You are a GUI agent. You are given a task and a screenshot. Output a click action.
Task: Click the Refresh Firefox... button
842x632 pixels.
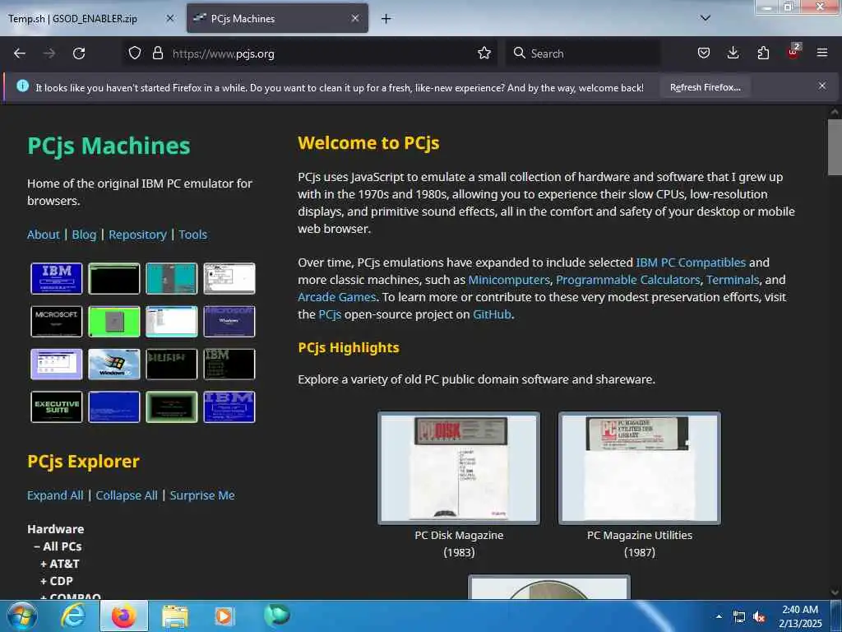(705, 87)
